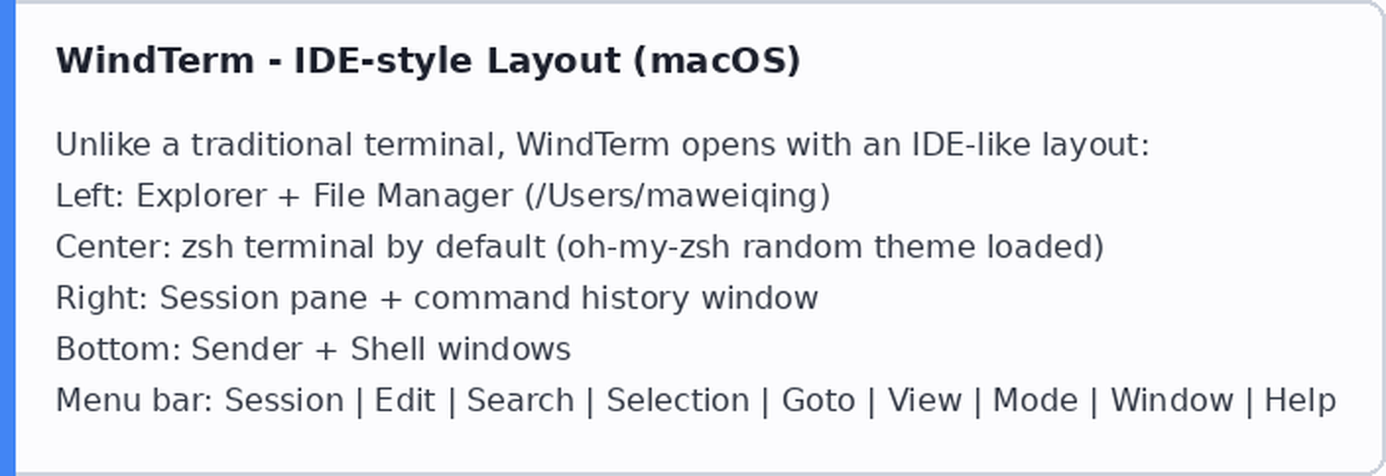Click the word Goto in Menu bar line

click(818, 400)
